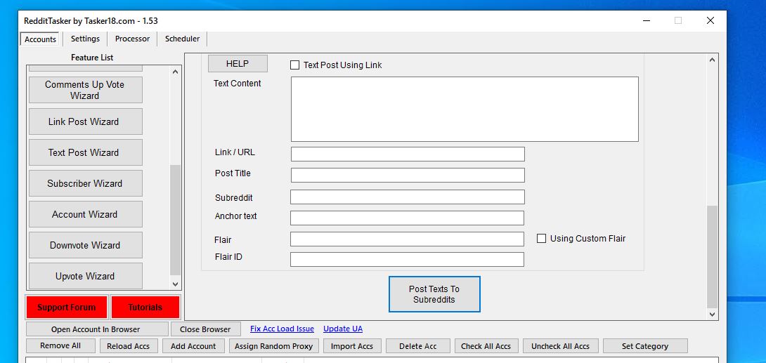This screenshot has width=766, height=363.
Task: Open the Upvote Wizard
Action: [x=86, y=276]
